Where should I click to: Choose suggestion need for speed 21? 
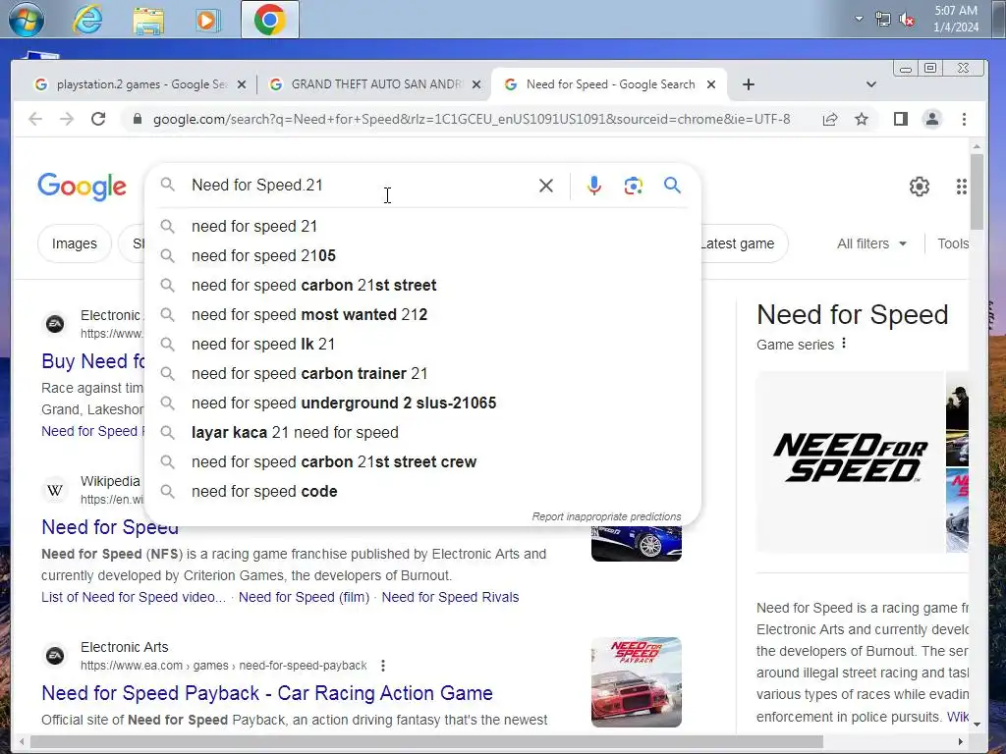point(422,227)
